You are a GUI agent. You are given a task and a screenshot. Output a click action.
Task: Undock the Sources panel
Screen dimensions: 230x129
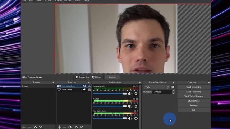[88, 83]
